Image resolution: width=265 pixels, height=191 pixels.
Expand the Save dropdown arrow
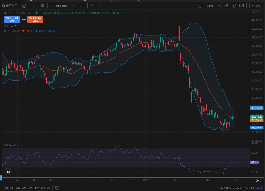(x=219, y=6)
